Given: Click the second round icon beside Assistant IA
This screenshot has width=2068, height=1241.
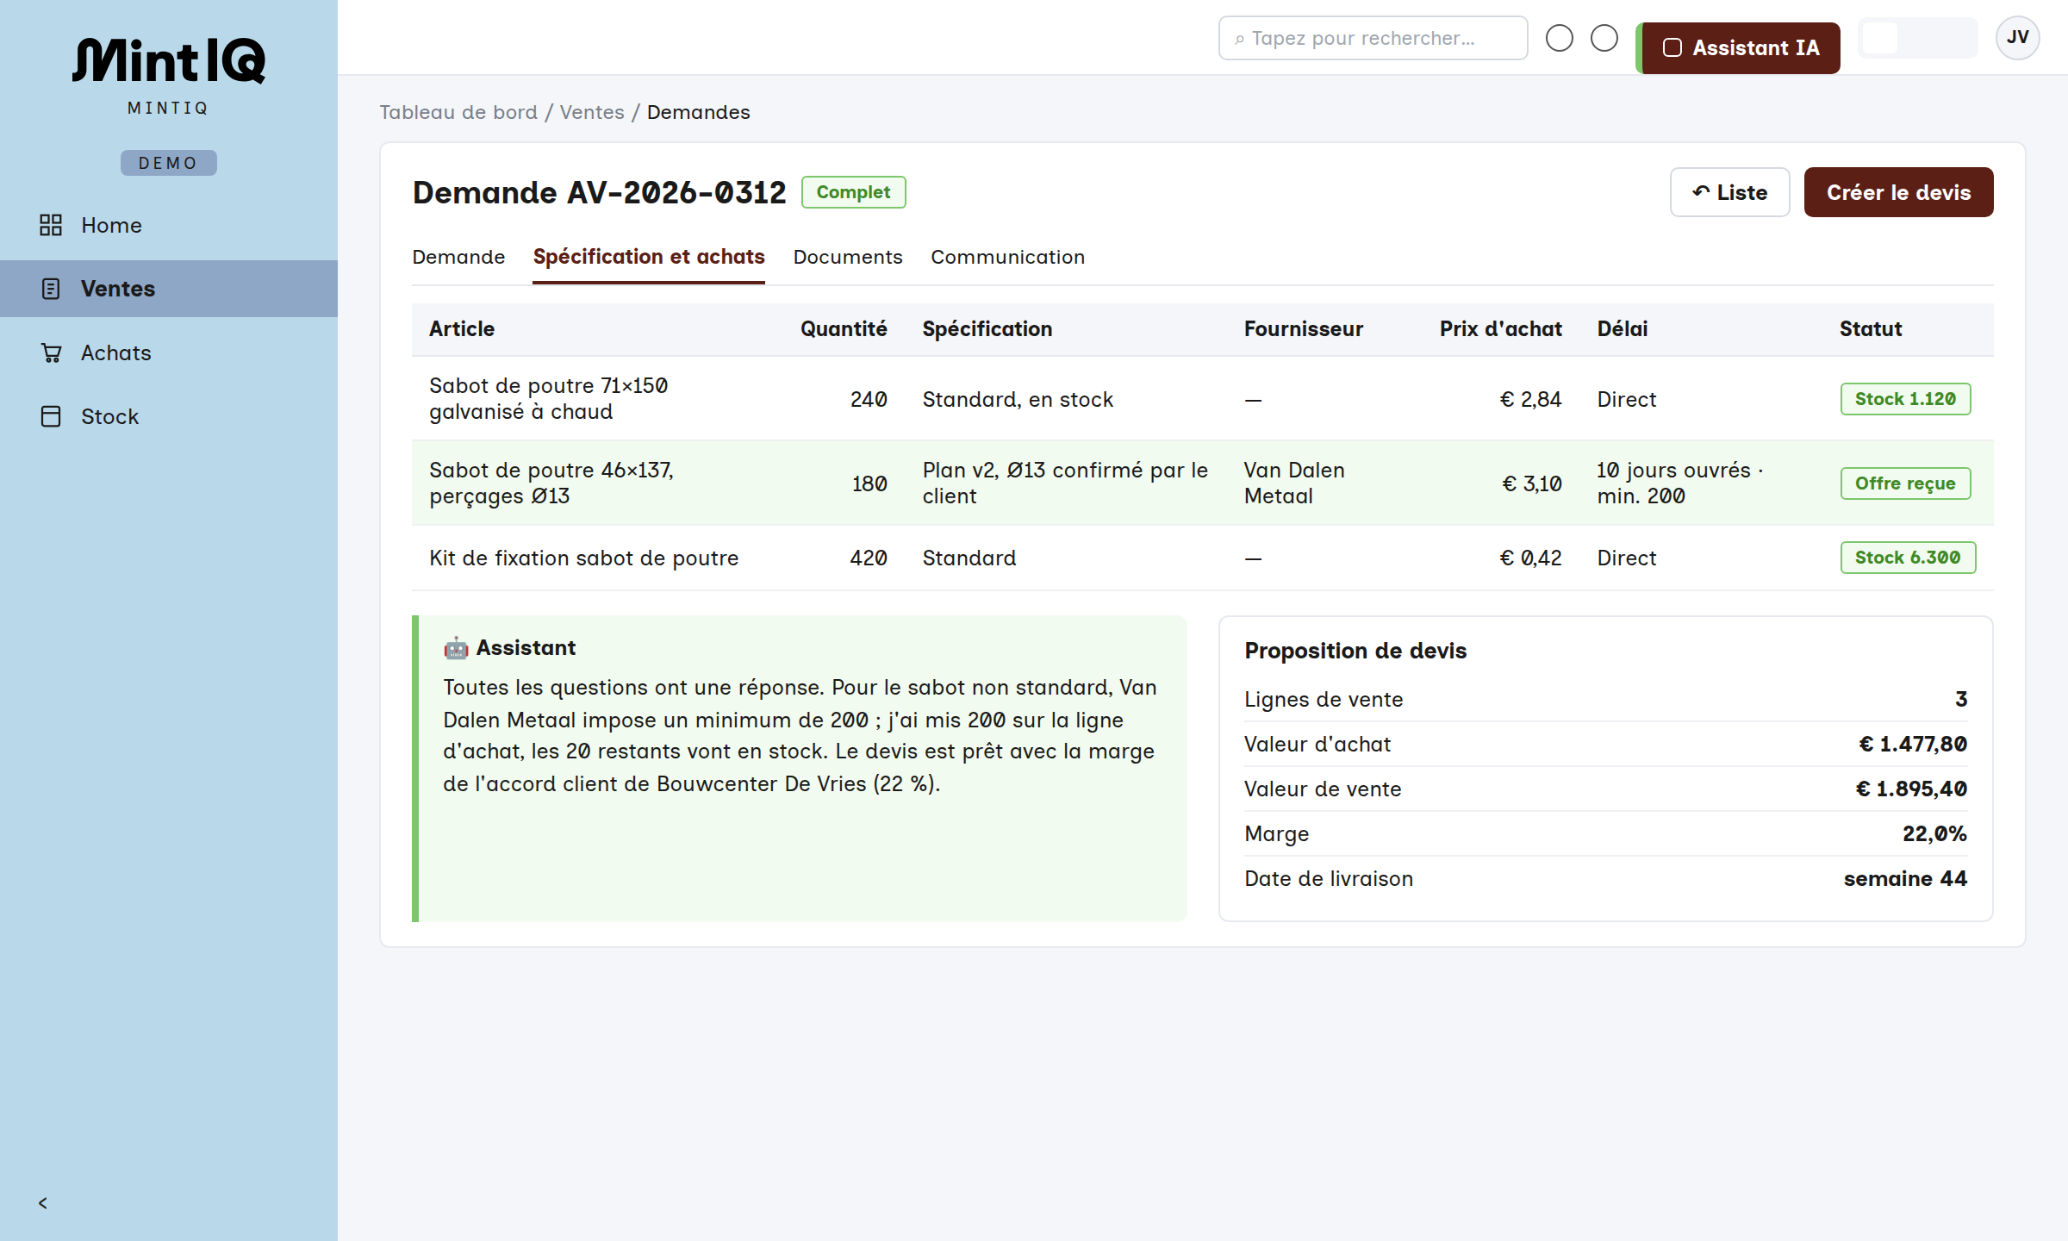Looking at the screenshot, I should pyautogui.click(x=1604, y=38).
